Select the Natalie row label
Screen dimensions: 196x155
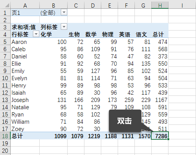click(25, 107)
